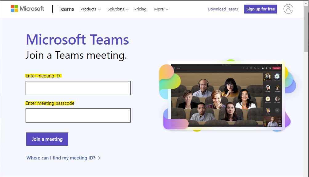This screenshot has width=309, height=177.
Task: Click the camera icon in meeting preview toolbar
Action: (263, 68)
